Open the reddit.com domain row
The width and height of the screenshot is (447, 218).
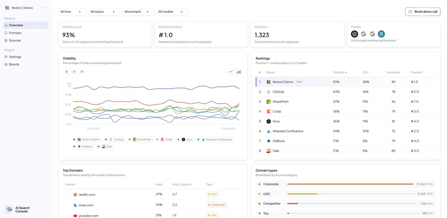(x=153, y=194)
